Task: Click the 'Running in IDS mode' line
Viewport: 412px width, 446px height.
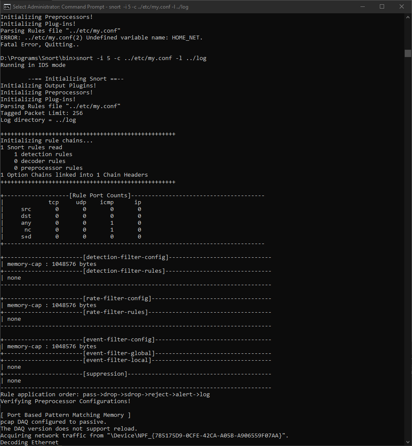Action: (33, 65)
